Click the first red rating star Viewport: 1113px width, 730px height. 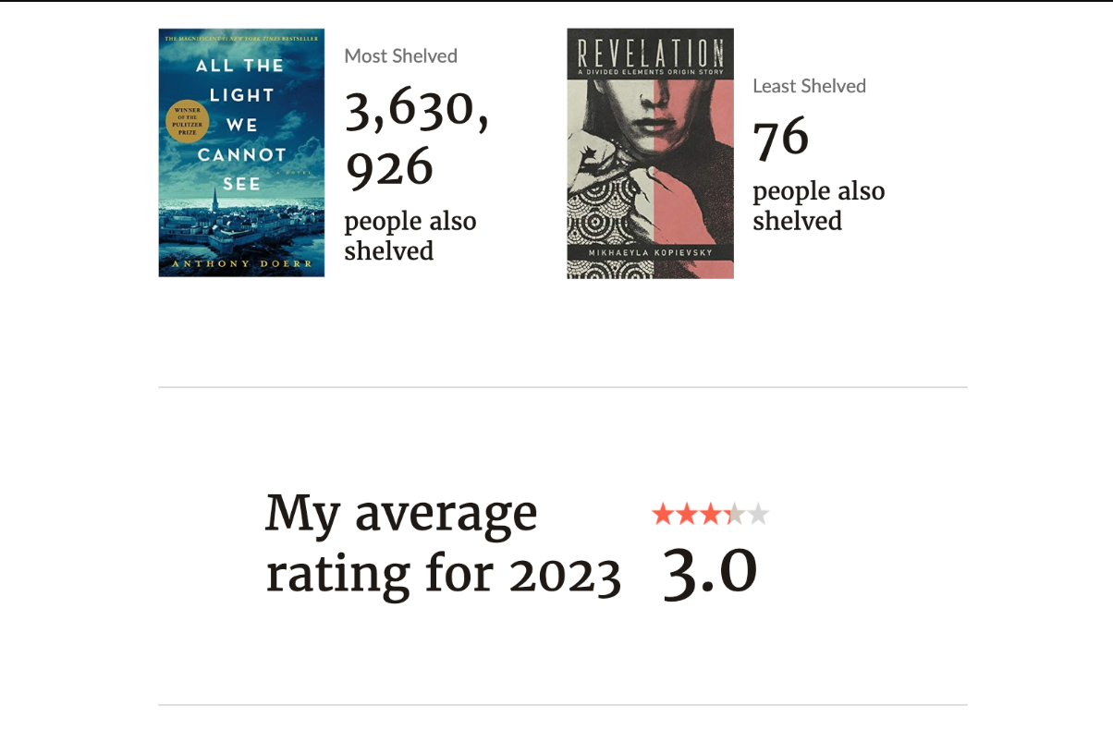(x=662, y=515)
